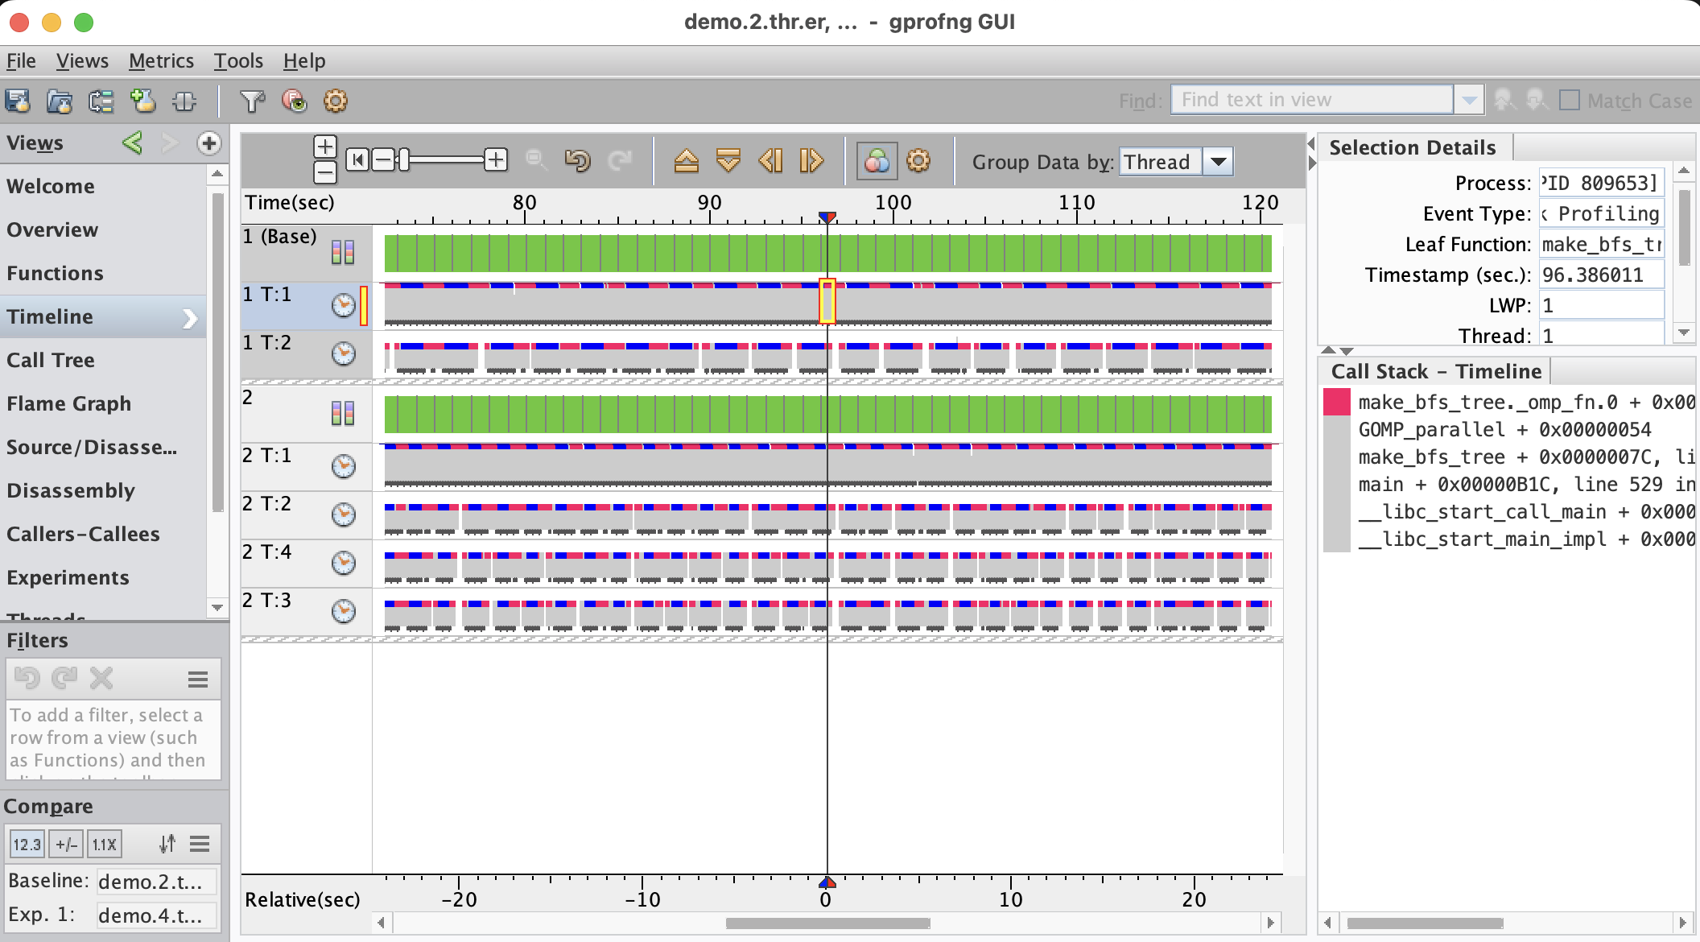Open the Filters panel hamburger menu
This screenshot has height=942, width=1700.
click(x=198, y=680)
